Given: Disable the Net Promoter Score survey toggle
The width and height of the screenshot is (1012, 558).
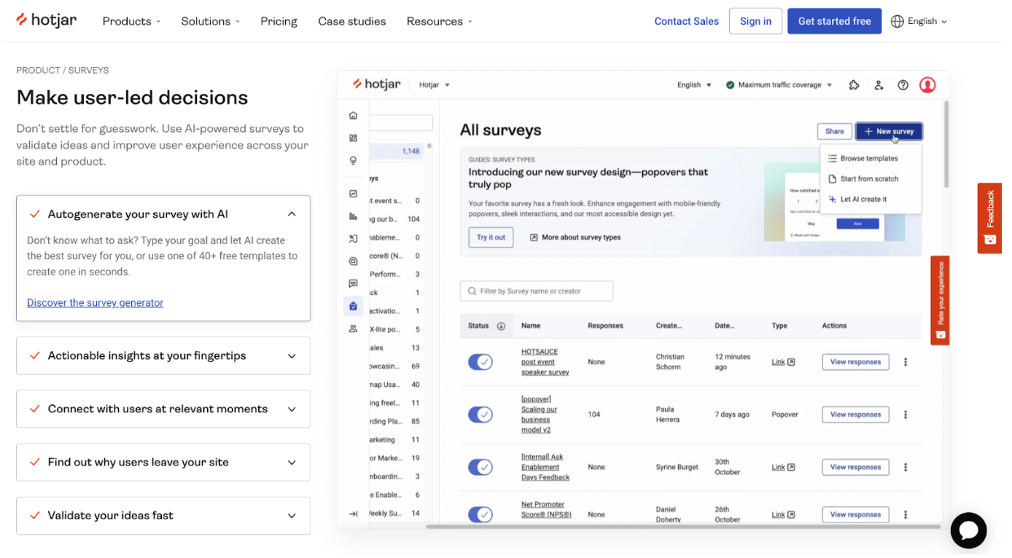Looking at the screenshot, I should click(x=480, y=514).
